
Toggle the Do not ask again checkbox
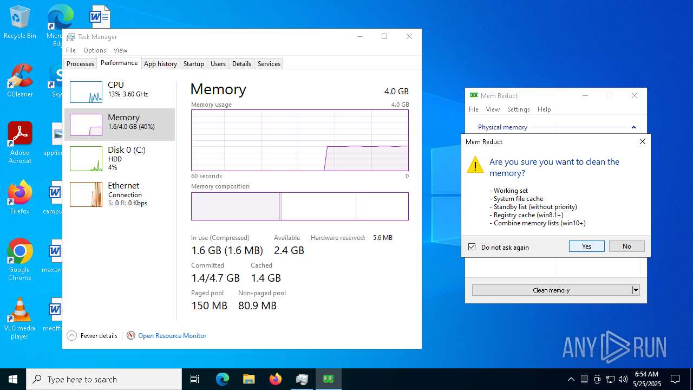point(472,247)
